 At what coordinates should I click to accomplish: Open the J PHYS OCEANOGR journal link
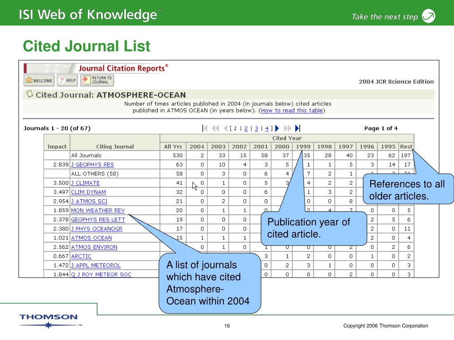point(97,229)
